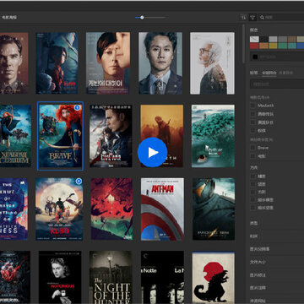This screenshot has height=304, width=304.
Task: Open the sort order icon in toolbar
Action: pos(244,18)
